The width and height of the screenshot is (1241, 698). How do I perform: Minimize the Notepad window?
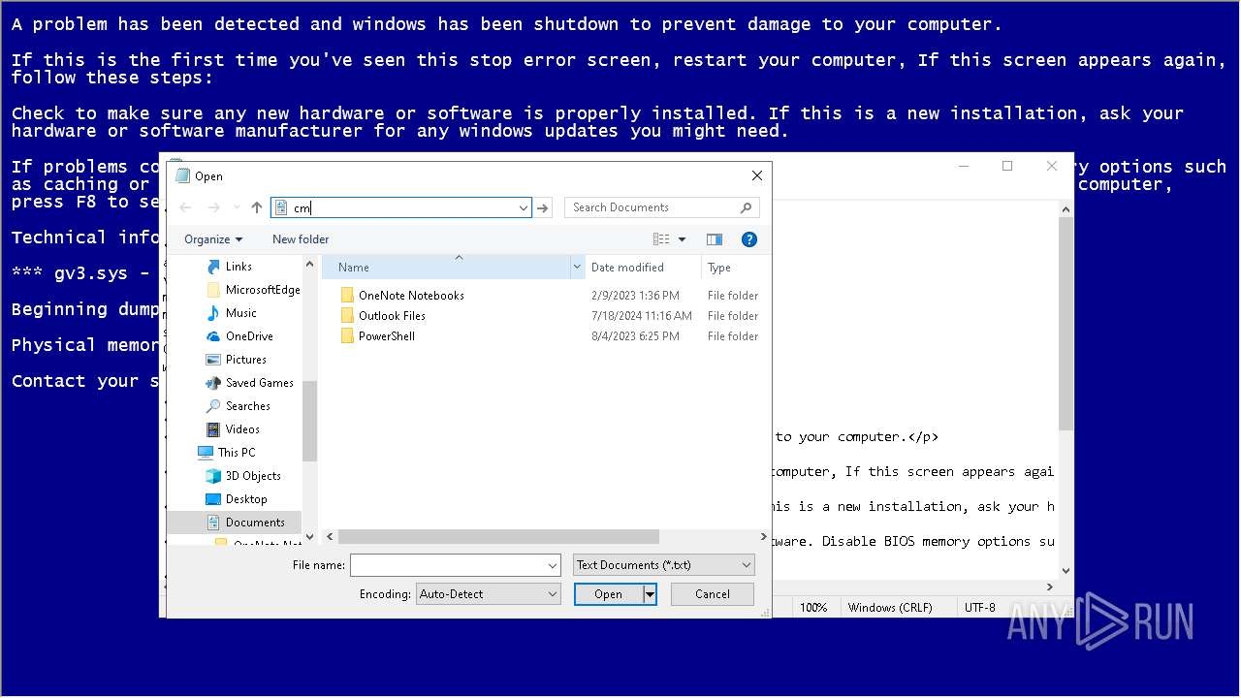pyautogui.click(x=964, y=166)
